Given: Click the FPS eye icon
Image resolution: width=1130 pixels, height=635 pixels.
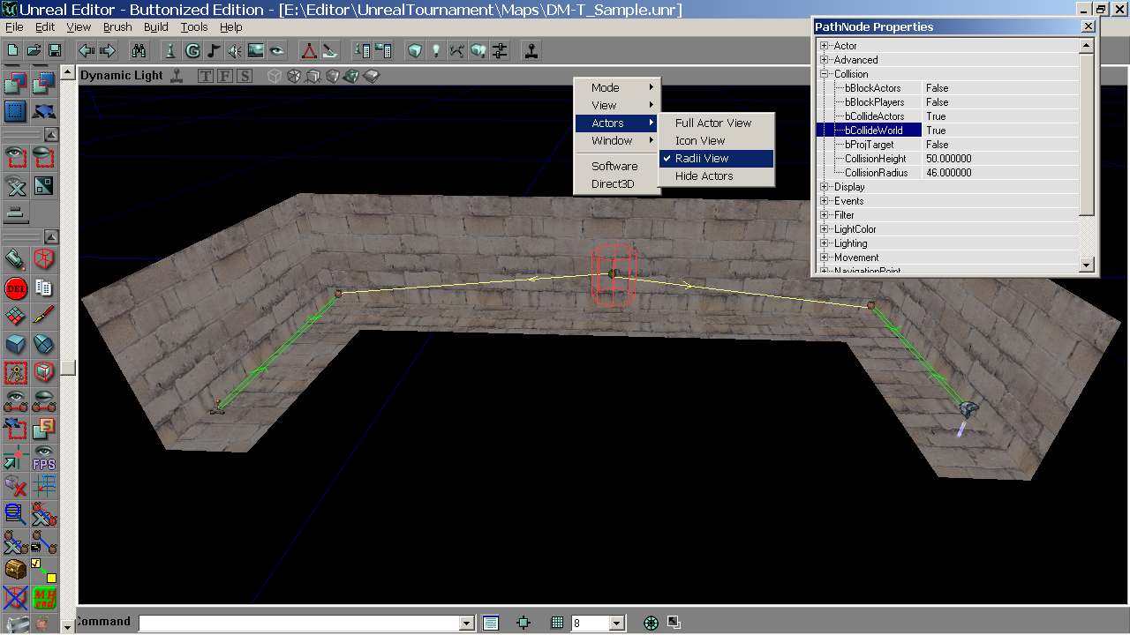Looking at the screenshot, I should pyautogui.click(x=44, y=457).
